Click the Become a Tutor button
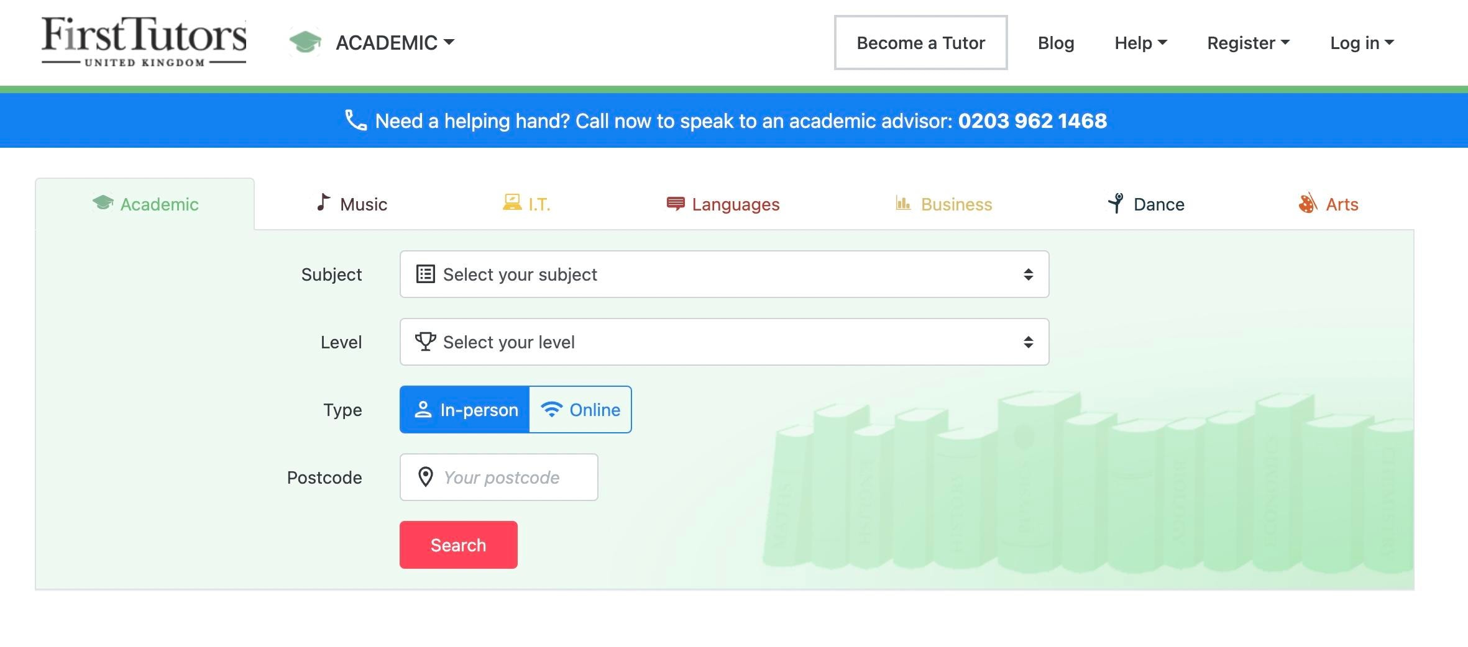Screen dimensions: 1468x647 tap(920, 43)
